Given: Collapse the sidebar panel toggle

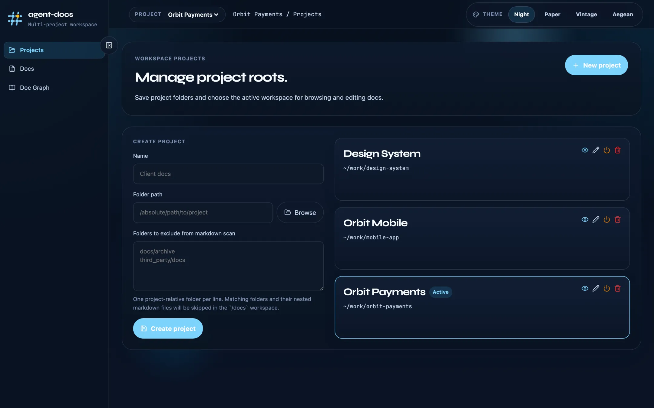Looking at the screenshot, I should coord(109,45).
